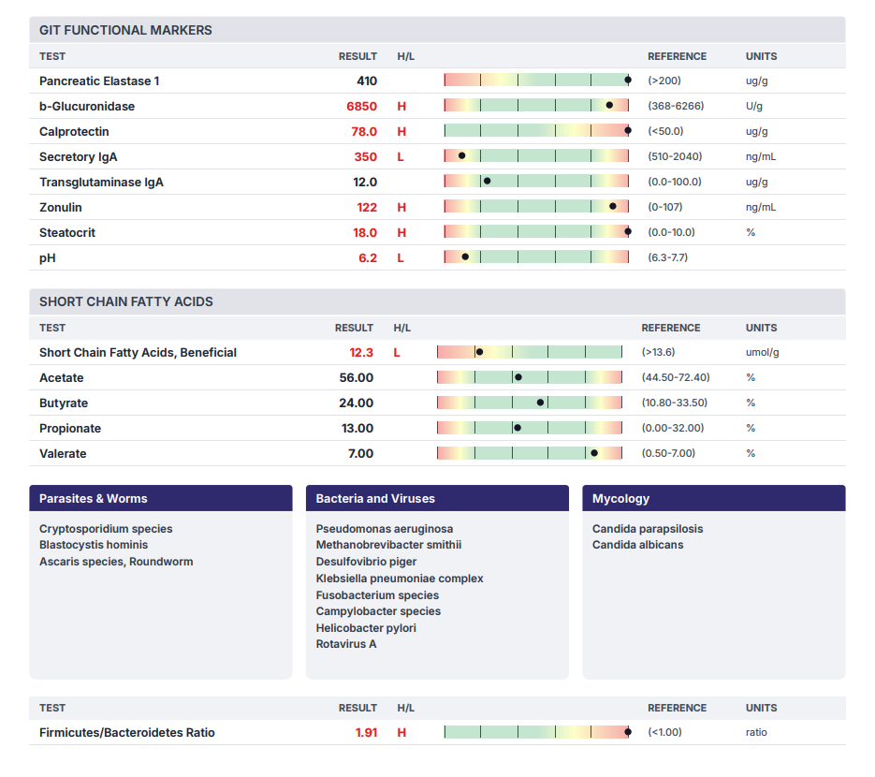The image size is (875, 777).
Task: Click the Calprotectin reference (<50.0)
Action: [x=665, y=131]
